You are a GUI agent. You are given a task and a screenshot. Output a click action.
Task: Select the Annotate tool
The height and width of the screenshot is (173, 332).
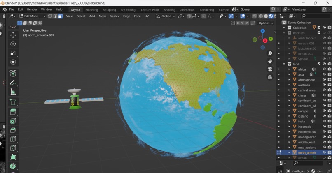(x=13, y=83)
